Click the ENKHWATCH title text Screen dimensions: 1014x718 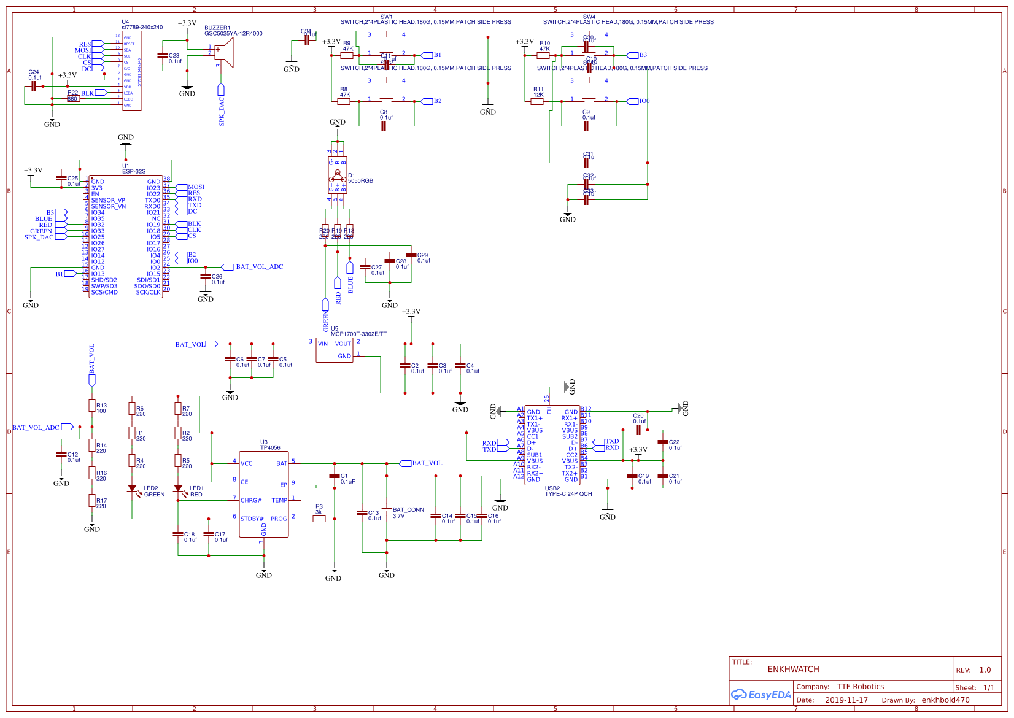[793, 670]
